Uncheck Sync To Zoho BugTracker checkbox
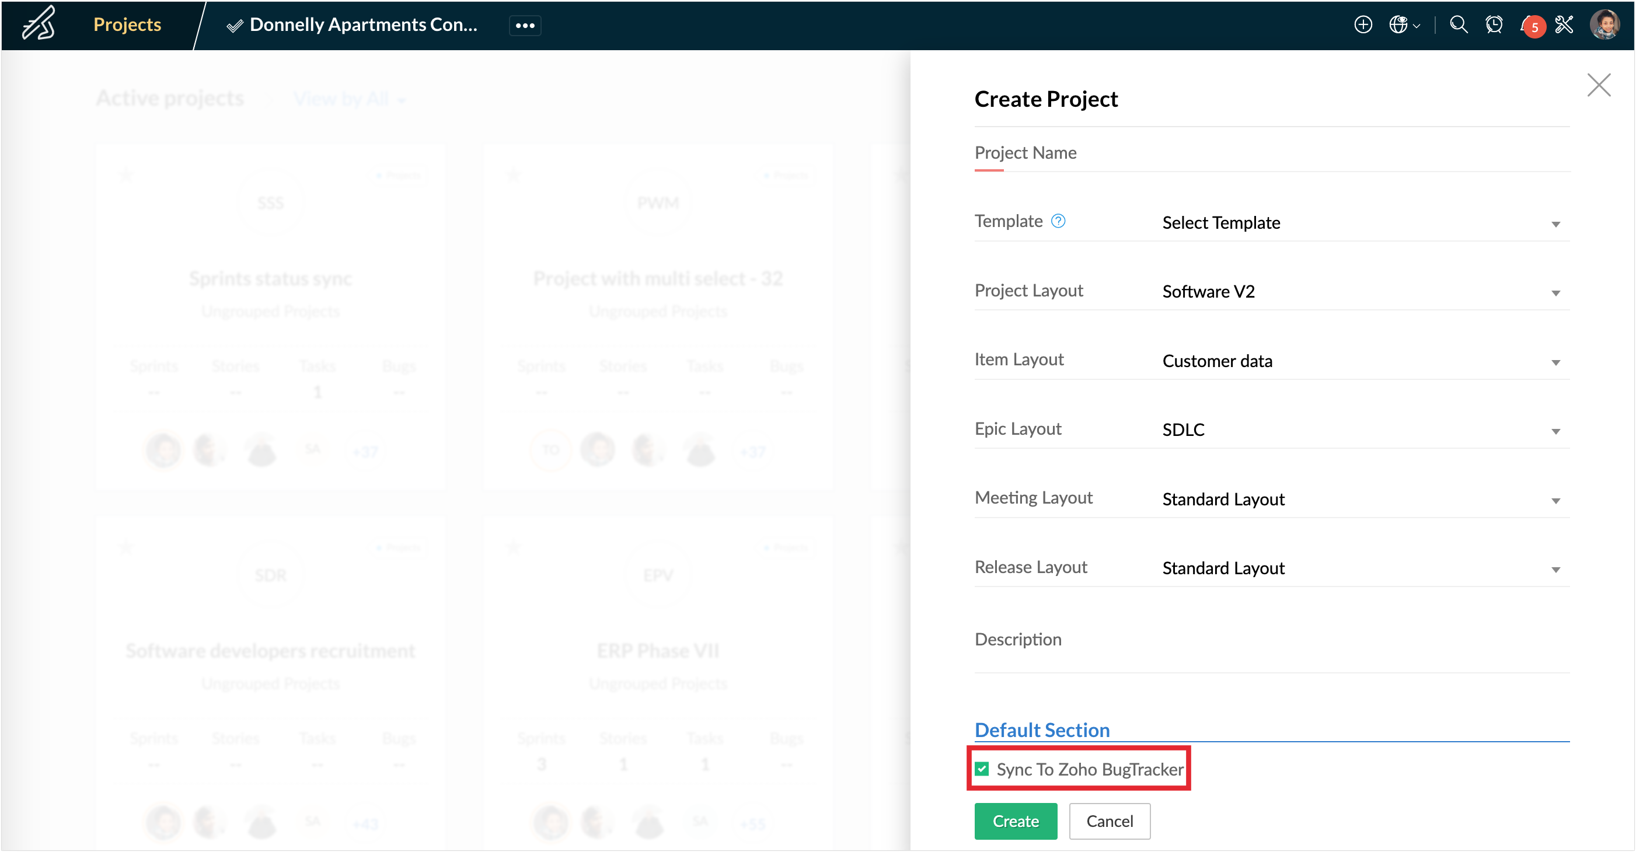This screenshot has width=1636, height=852. click(982, 769)
